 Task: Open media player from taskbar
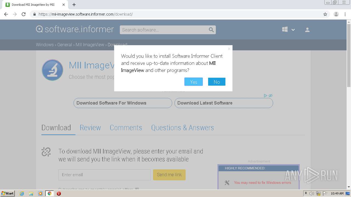point(40,193)
